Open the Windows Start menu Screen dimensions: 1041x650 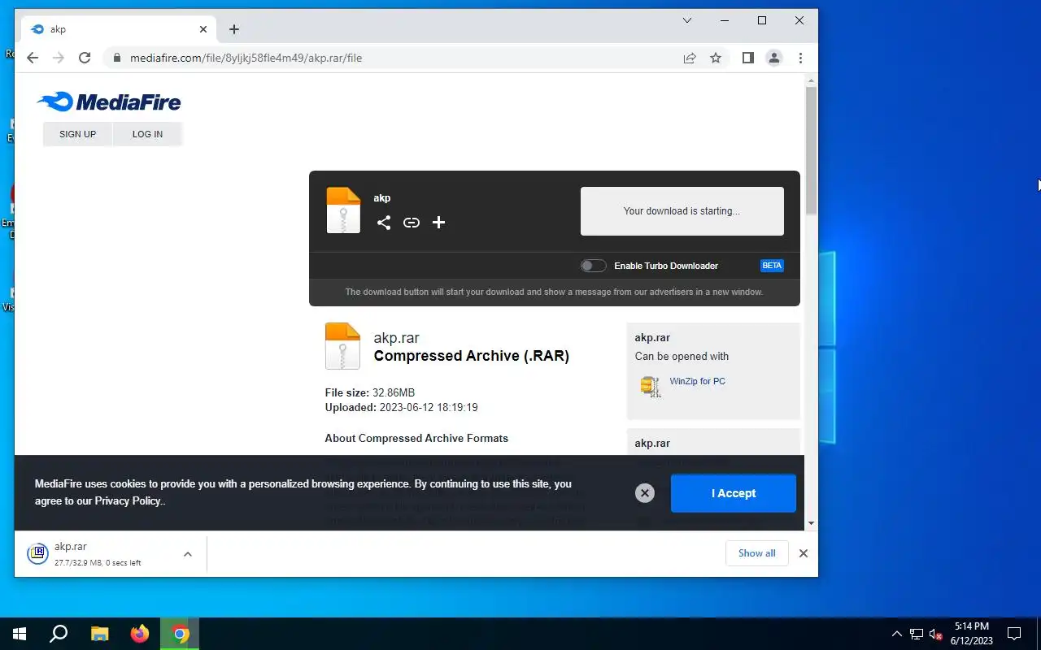[20, 634]
